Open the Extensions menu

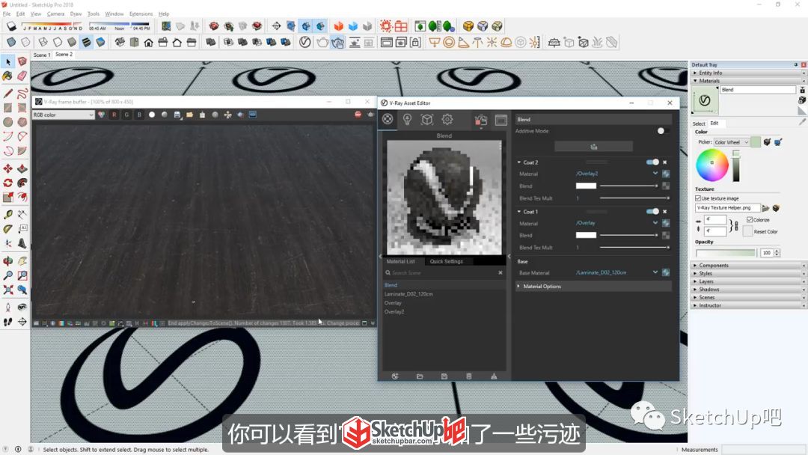(141, 14)
